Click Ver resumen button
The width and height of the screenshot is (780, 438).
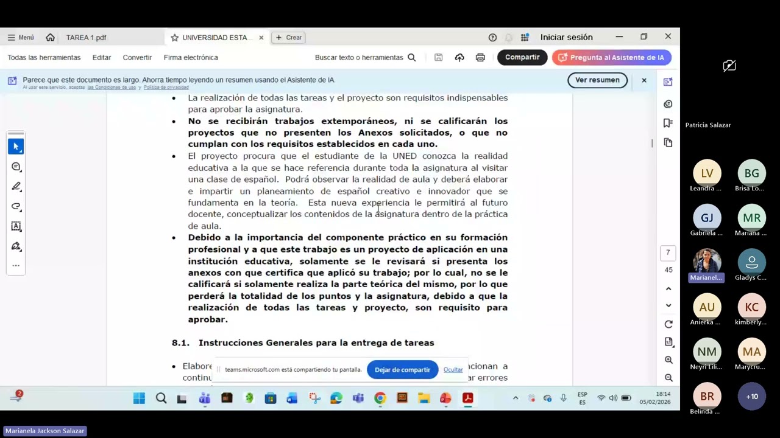pyautogui.click(x=597, y=80)
